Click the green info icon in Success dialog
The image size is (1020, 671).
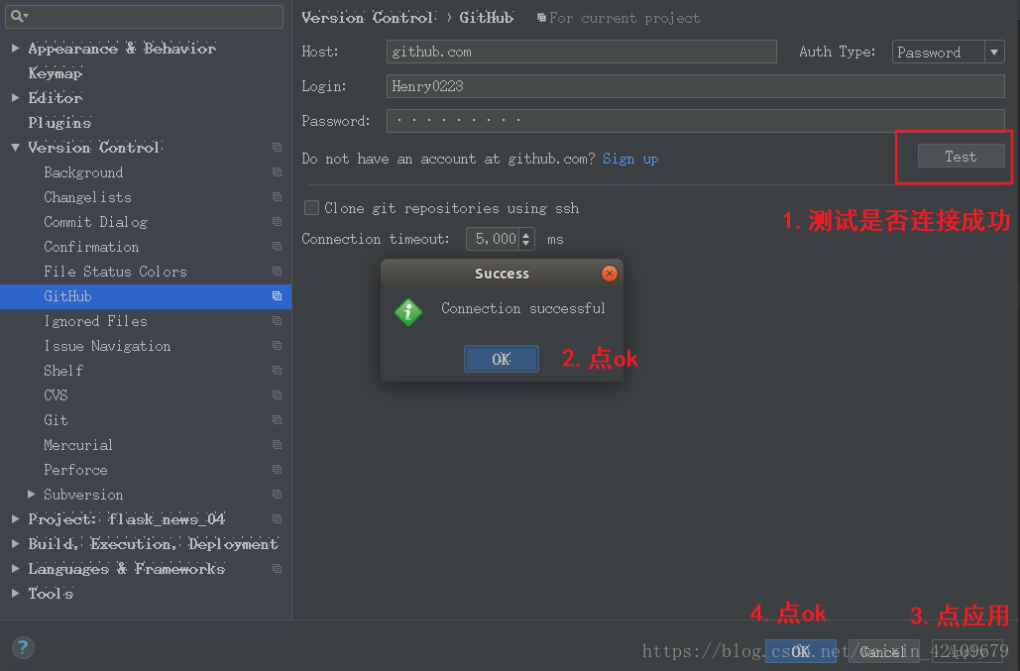pyautogui.click(x=408, y=313)
